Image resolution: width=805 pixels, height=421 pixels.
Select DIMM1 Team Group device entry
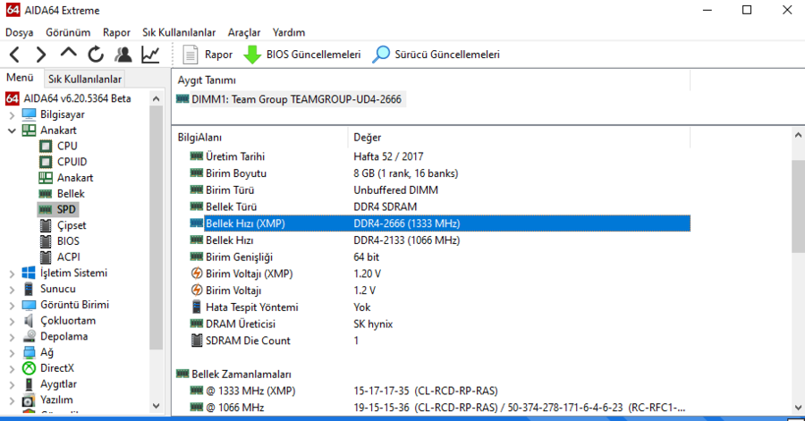[x=295, y=99]
